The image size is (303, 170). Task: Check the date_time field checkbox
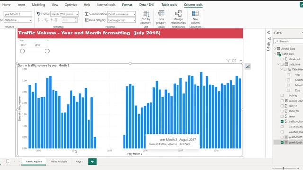coord(282,64)
